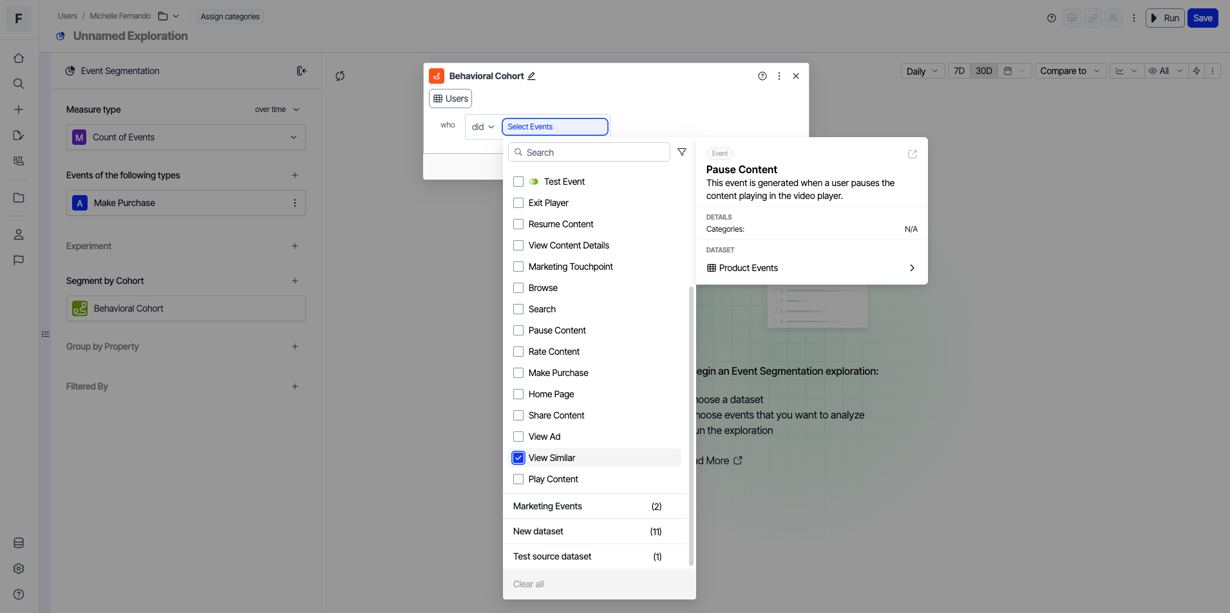Expand the Marketing Events dataset group
Image resolution: width=1230 pixels, height=613 pixels.
(587, 506)
